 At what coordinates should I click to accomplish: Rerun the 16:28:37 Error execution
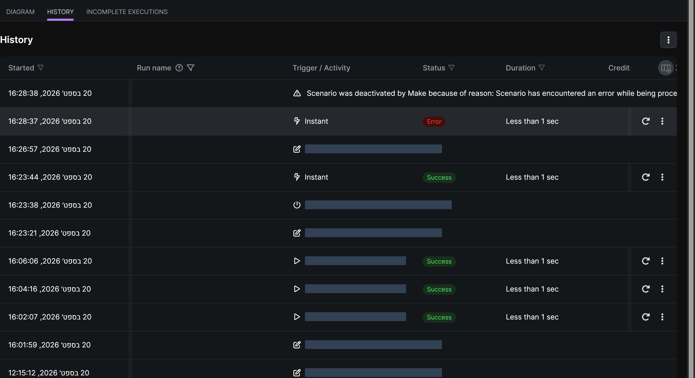pos(646,121)
